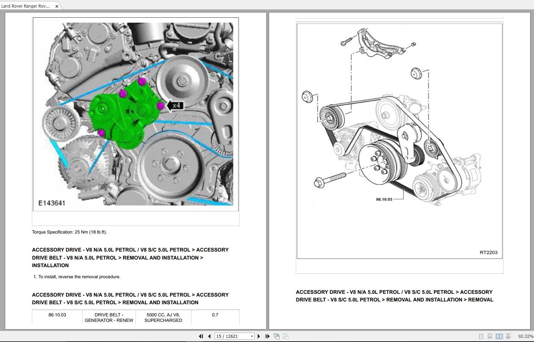The width and height of the screenshot is (534, 342).
Task: Toggle two-page facing view
Action: pos(499,336)
